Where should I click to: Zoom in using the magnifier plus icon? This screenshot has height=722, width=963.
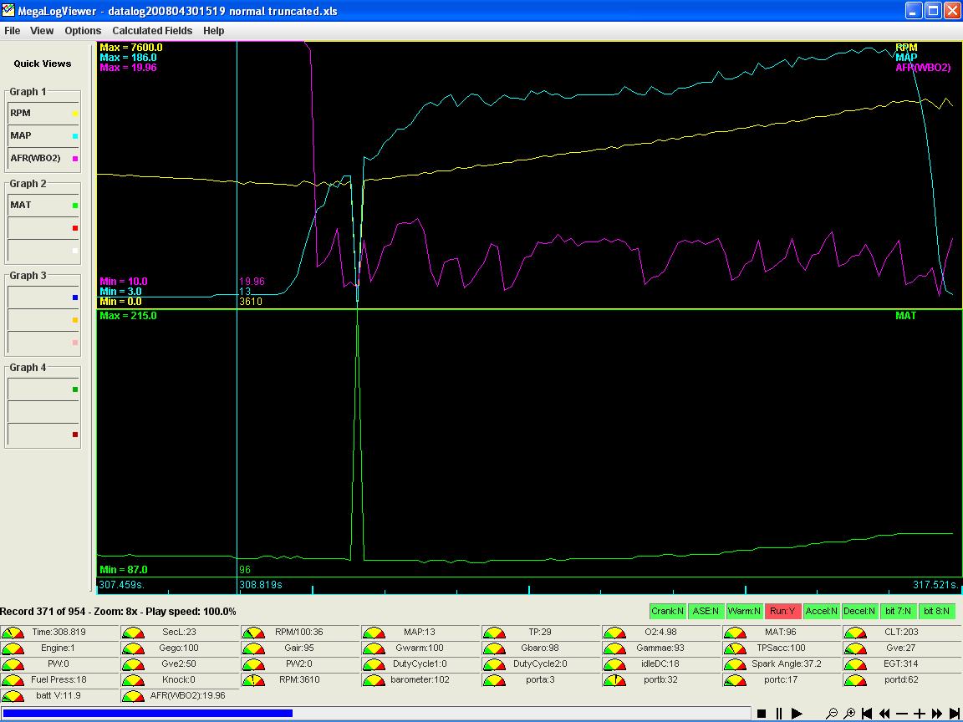click(x=849, y=714)
